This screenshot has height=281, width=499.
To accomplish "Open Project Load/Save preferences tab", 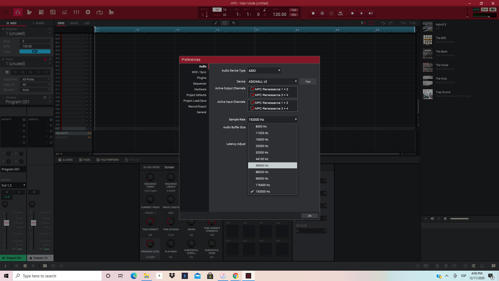I will (195, 101).
